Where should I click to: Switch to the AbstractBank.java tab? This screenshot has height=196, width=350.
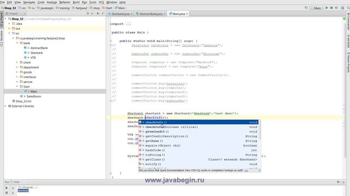click(x=151, y=14)
